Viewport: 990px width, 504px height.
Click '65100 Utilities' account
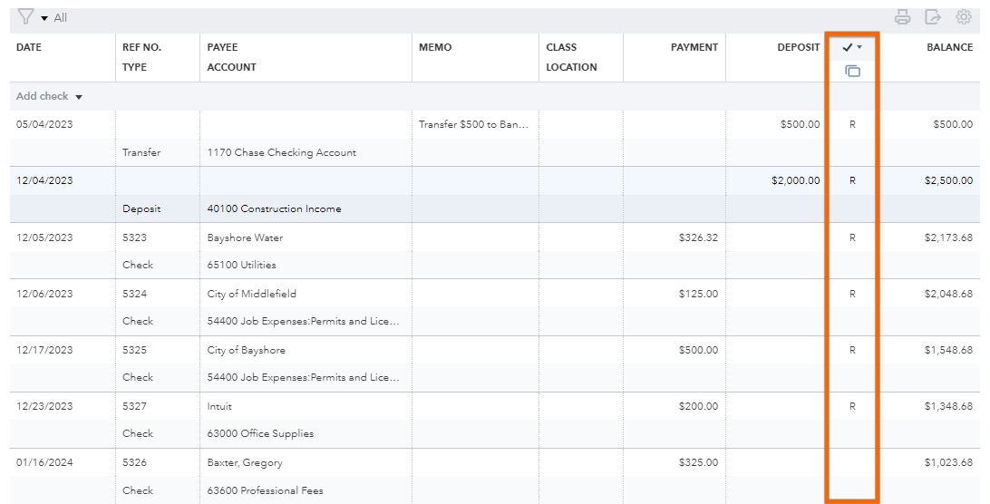[241, 265]
